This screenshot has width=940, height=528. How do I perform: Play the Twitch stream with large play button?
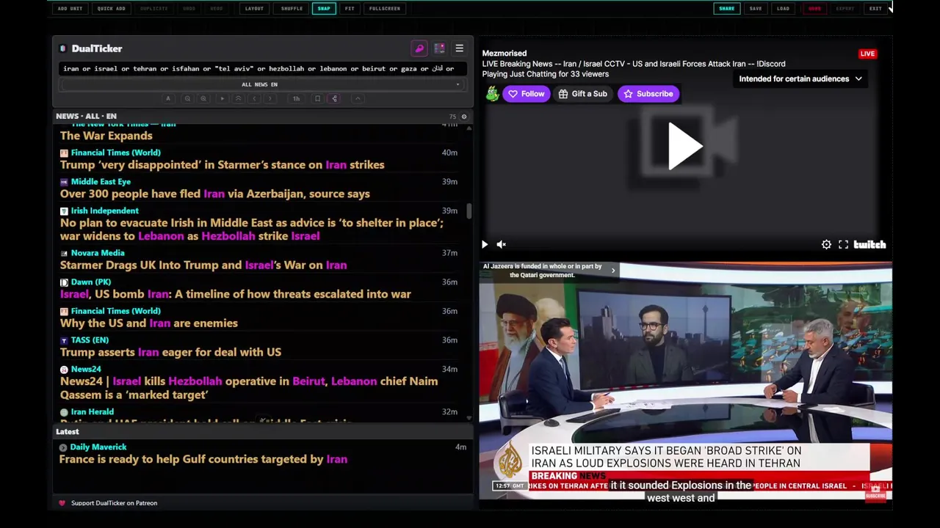pos(685,146)
